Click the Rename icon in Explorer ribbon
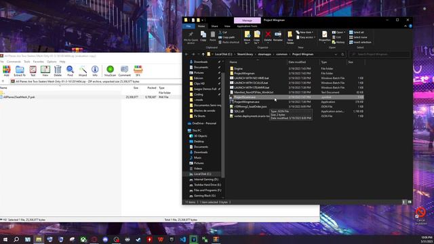Image resolution: width=434 pixels, height=244 pixels. coord(278,36)
